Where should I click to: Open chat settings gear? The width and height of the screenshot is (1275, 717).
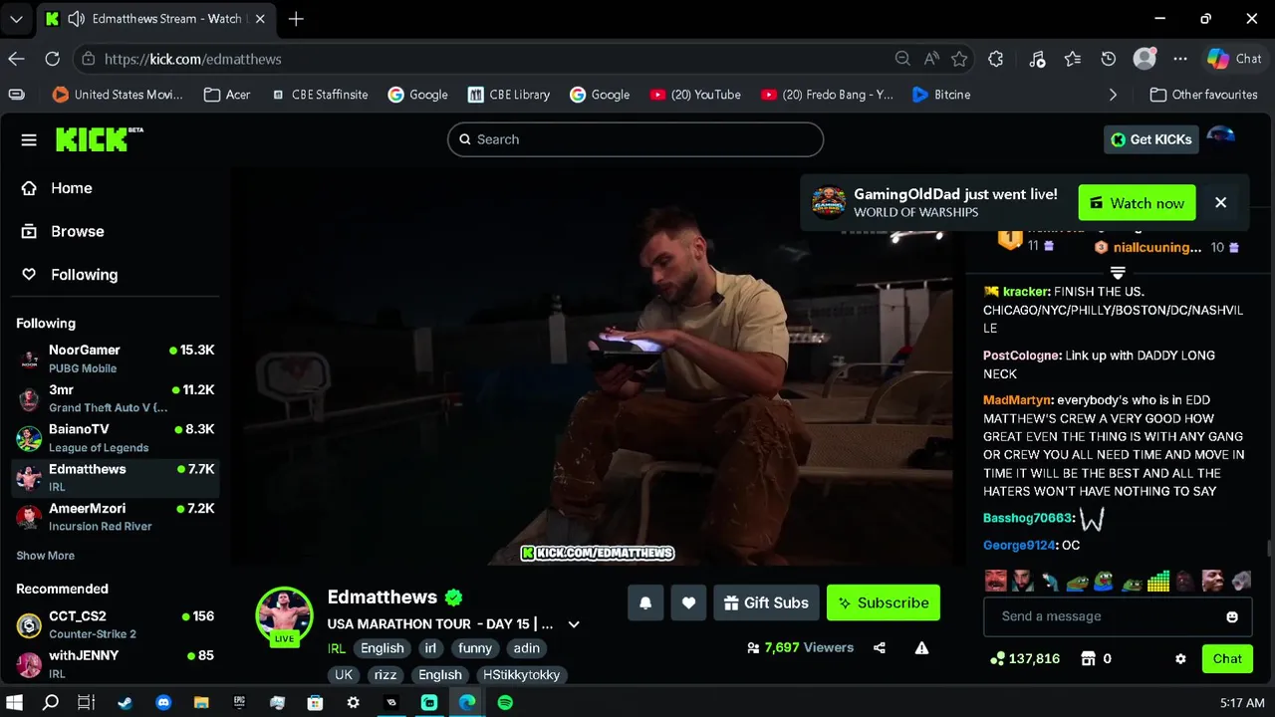(x=1180, y=659)
